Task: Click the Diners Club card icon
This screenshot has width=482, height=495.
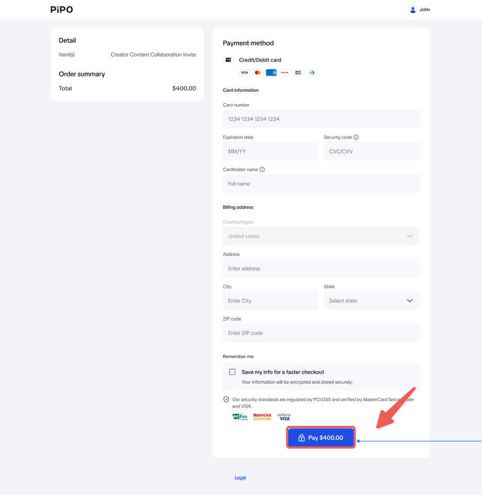Action: coord(311,72)
